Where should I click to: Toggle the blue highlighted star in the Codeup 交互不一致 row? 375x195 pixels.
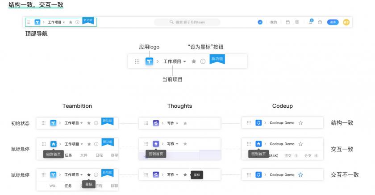(x=300, y=175)
